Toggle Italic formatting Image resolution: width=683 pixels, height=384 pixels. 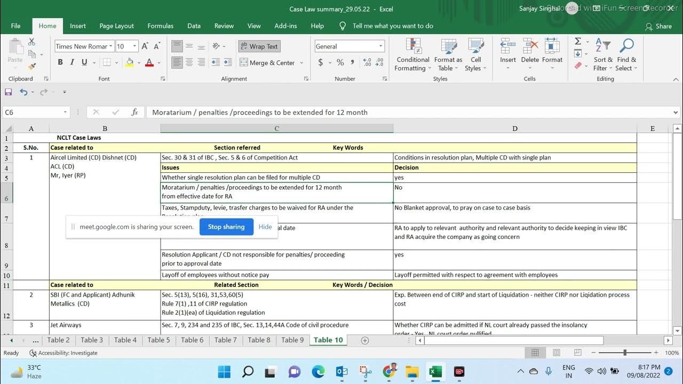pyautogui.click(x=72, y=62)
